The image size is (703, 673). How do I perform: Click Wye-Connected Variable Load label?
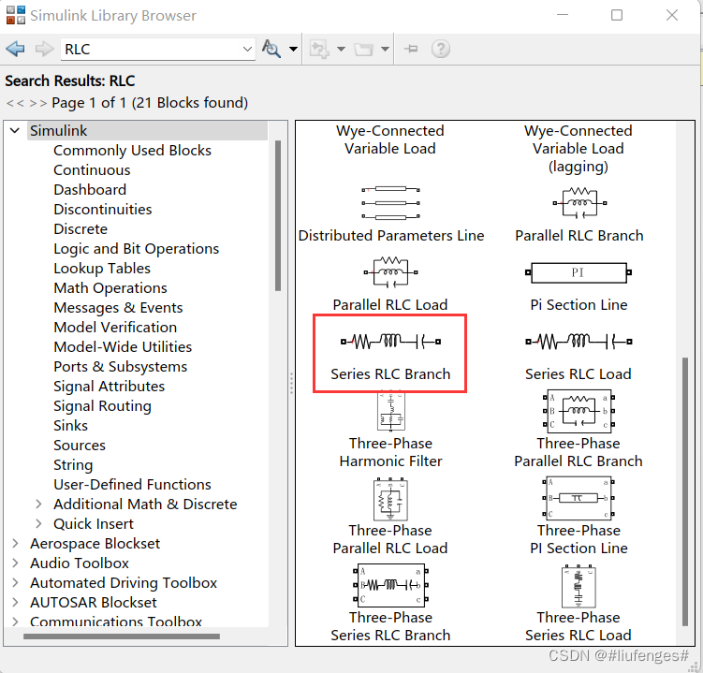pos(390,139)
